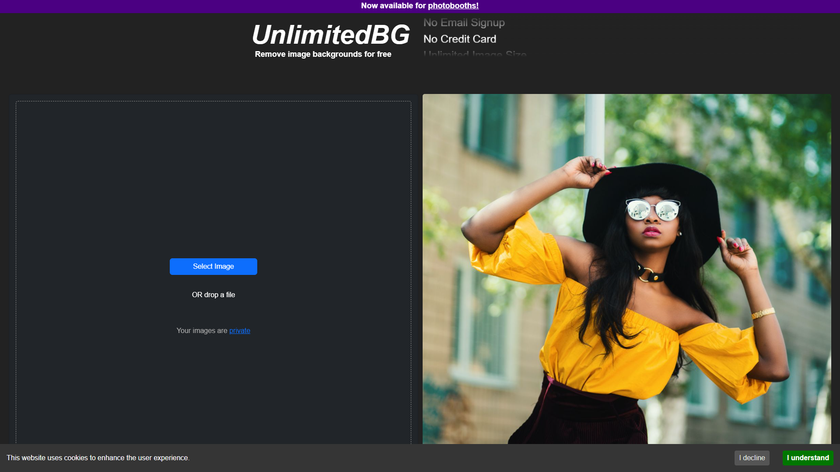Screen dimensions: 840x472
Task: Click the 'OR drop a file' text
Action: pyautogui.click(x=213, y=295)
